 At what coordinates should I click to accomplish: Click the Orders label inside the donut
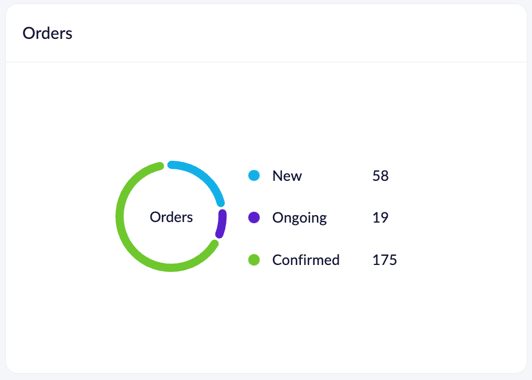[172, 217]
